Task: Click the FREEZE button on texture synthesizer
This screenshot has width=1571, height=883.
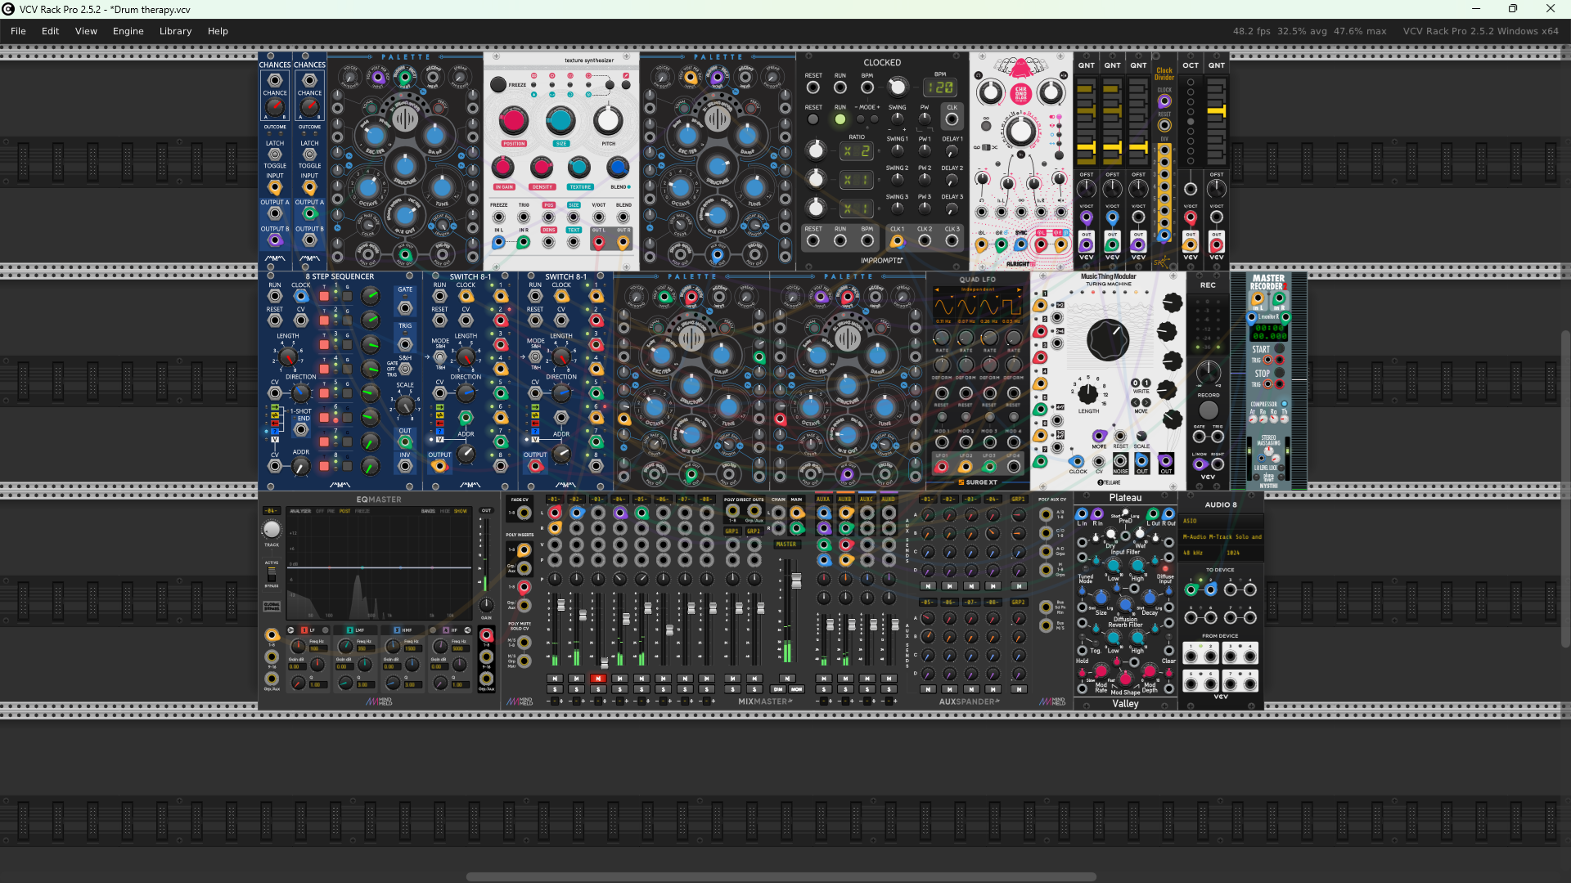Action: (497, 85)
